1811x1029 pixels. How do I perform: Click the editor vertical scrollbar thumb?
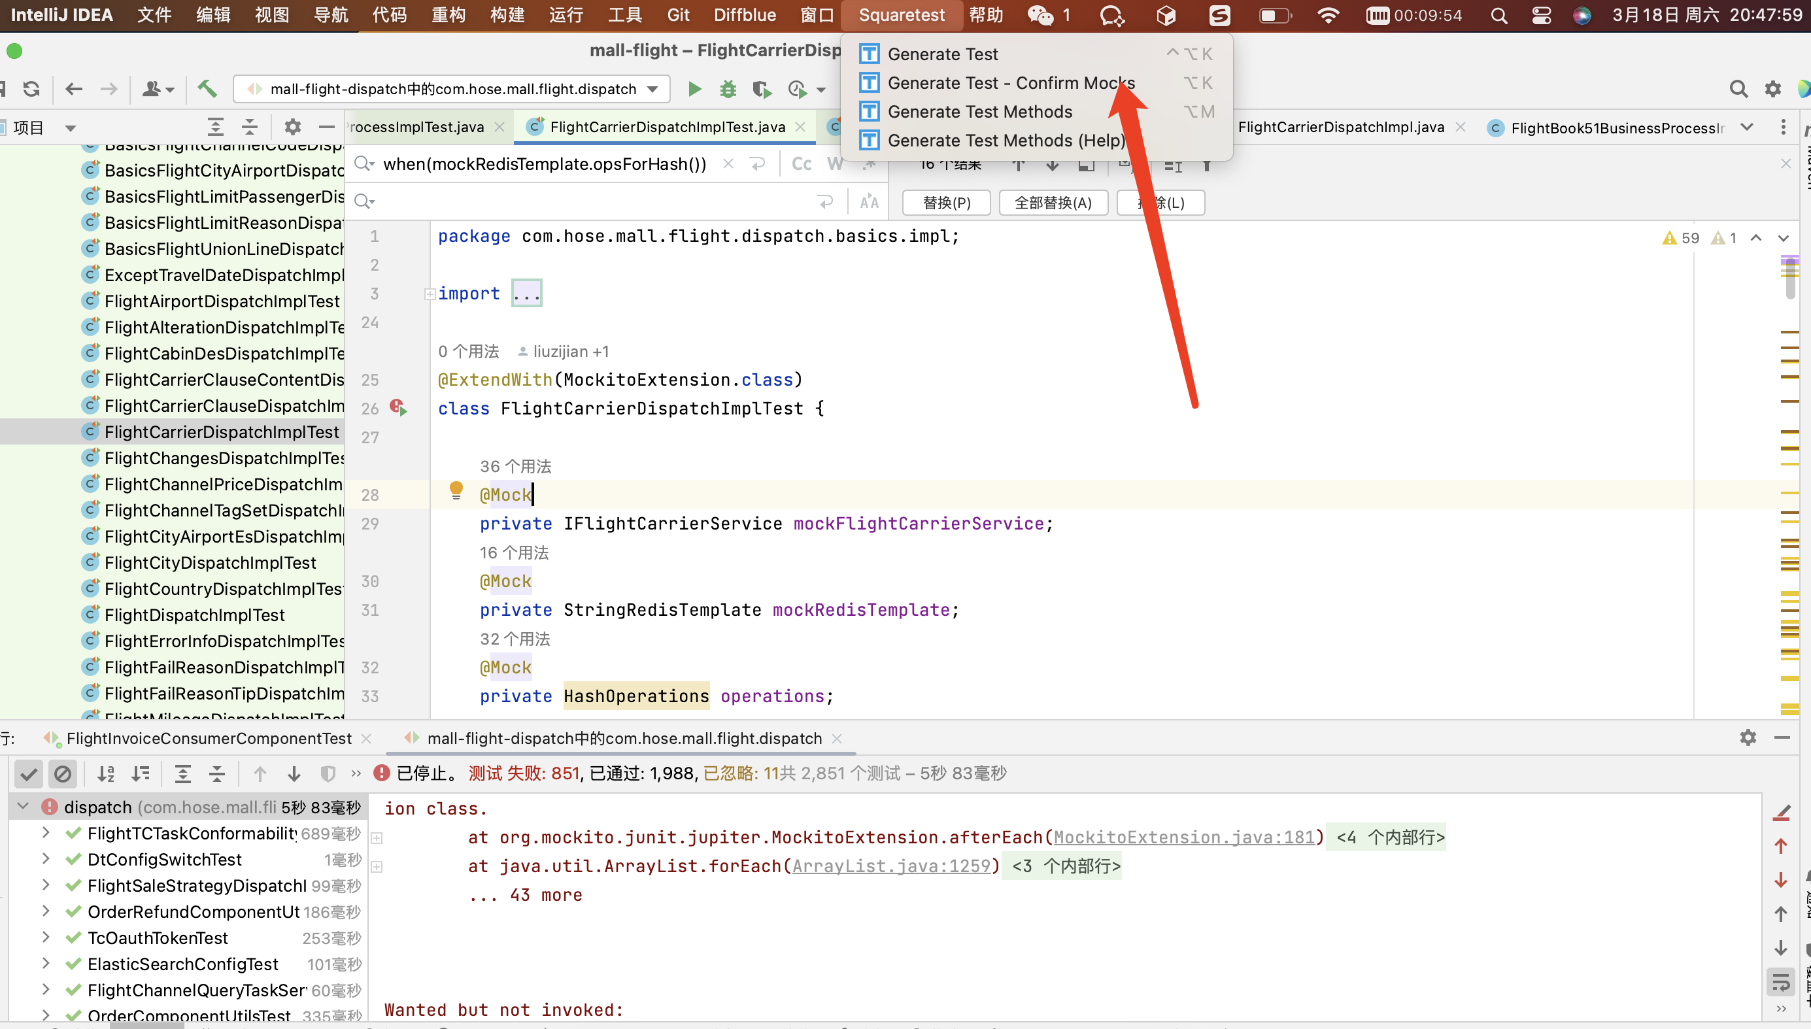point(1790,278)
